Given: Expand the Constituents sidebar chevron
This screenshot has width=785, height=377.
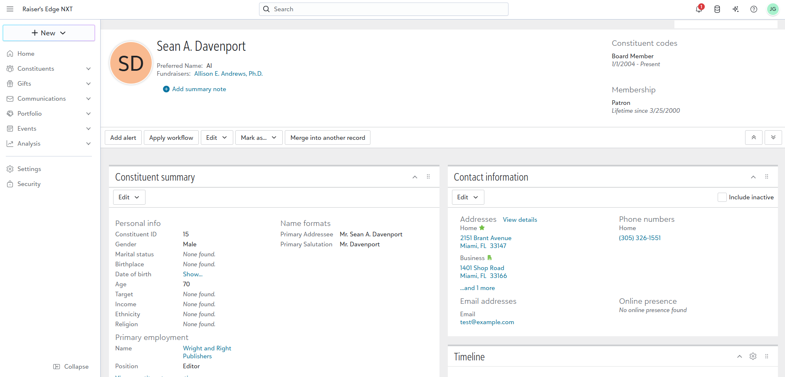Looking at the screenshot, I should pos(88,69).
